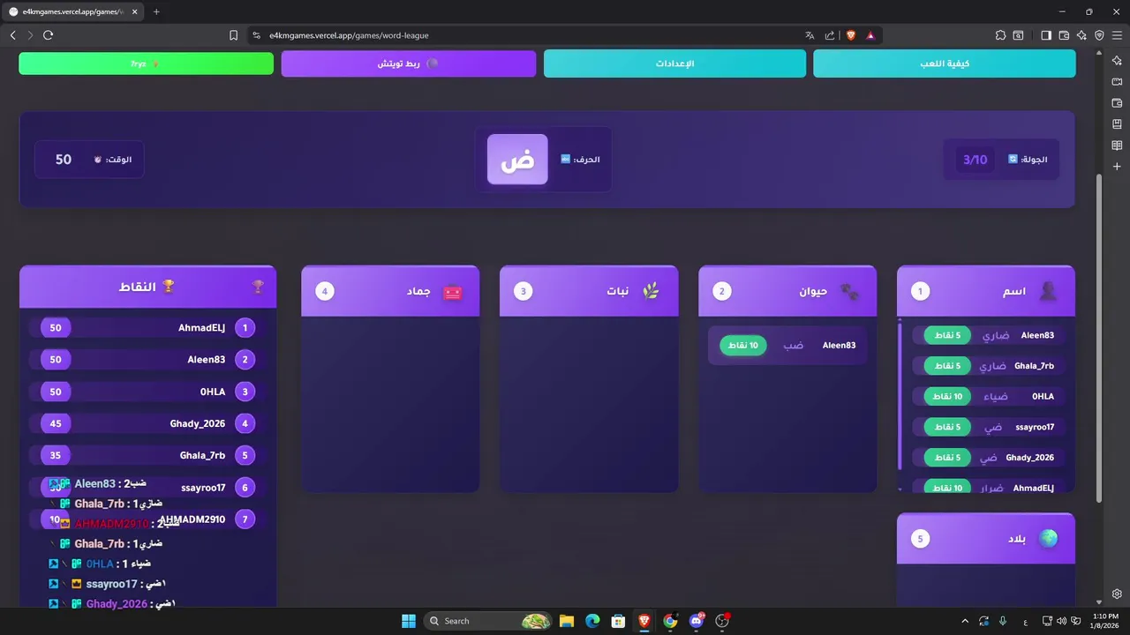Open the Brave hamburger main menu

point(1117,35)
